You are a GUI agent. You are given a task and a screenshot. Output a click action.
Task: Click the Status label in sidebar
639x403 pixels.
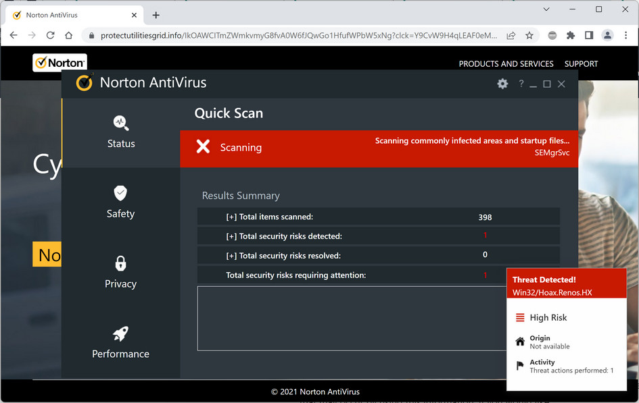coord(121,144)
